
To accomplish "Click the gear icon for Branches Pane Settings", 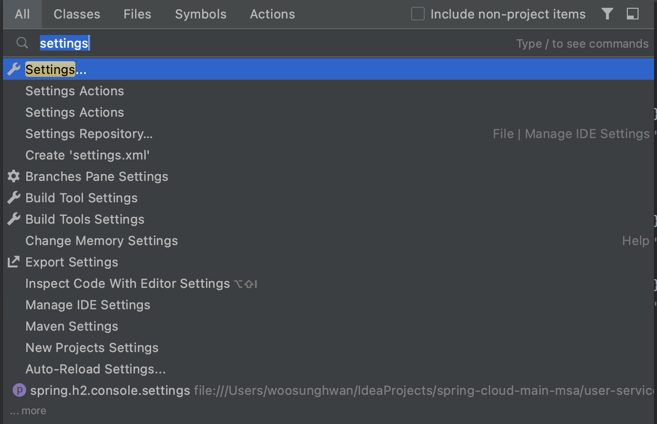I will click(14, 177).
